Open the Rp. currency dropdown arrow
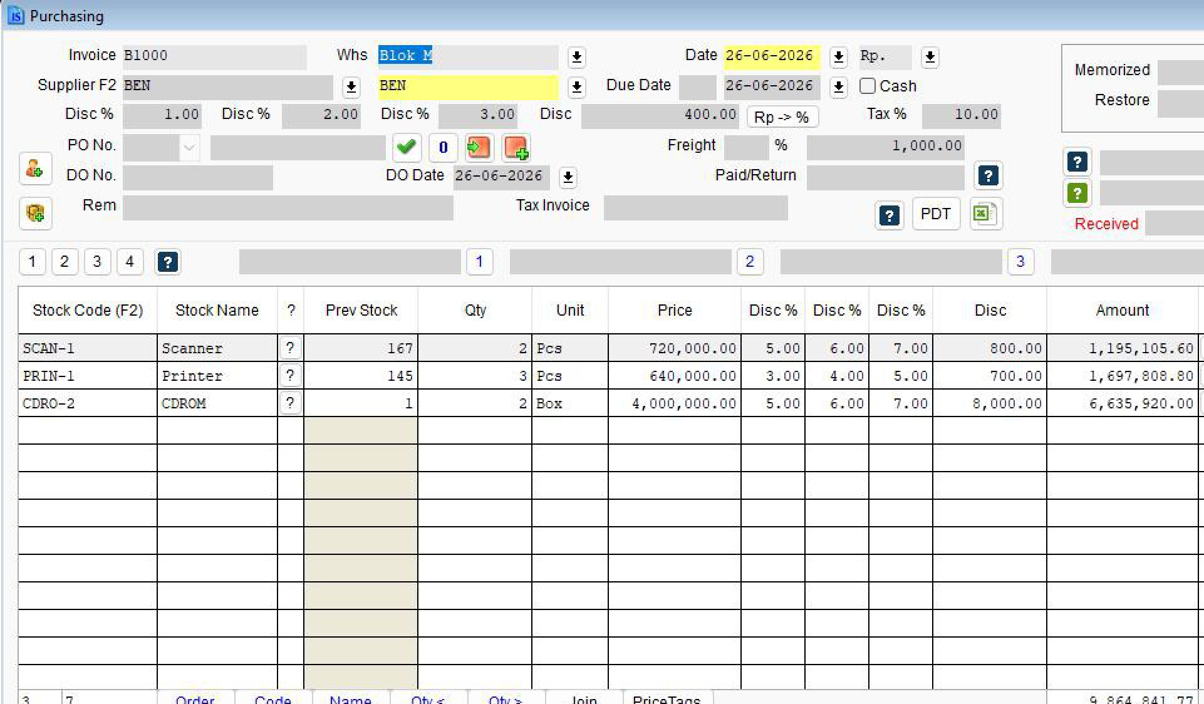1204x704 pixels. point(930,57)
